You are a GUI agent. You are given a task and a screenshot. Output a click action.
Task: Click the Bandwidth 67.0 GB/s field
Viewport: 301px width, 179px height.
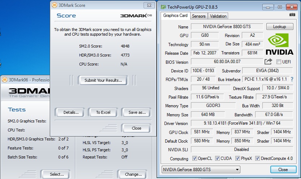click(274, 115)
